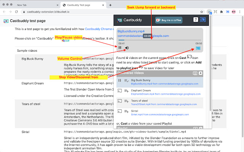Click the Castbuddy extension icon in toolbar
This screenshot has width=244, height=152.
coord(209,12)
